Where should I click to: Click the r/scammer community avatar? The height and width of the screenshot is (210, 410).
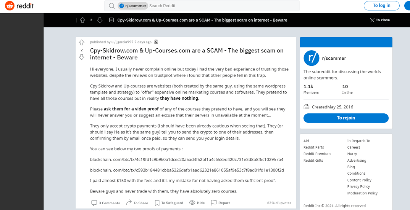(x=312, y=58)
